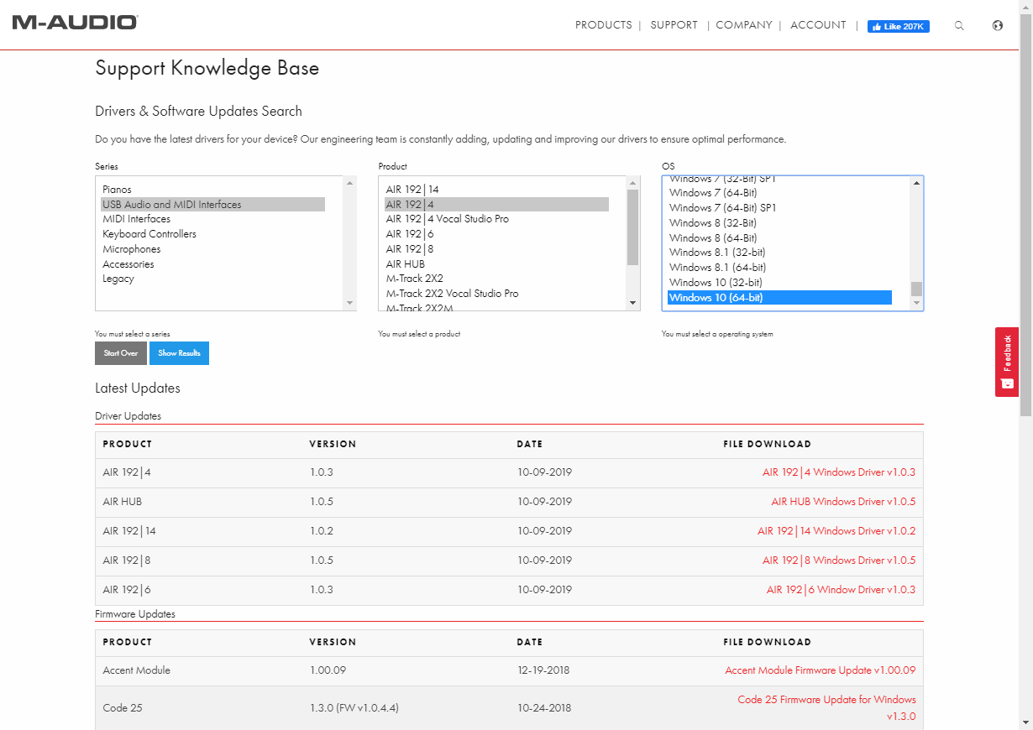1033x730 pixels.
Task: Select M-Track 2X2 in Product list
Action: 496,279
